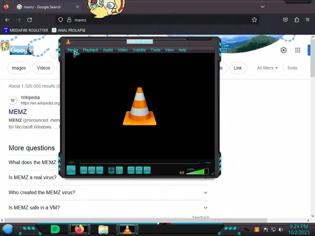This screenshot has height=236, width=315.
Task: Close the memz Google Search tab
Action: point(77,7)
